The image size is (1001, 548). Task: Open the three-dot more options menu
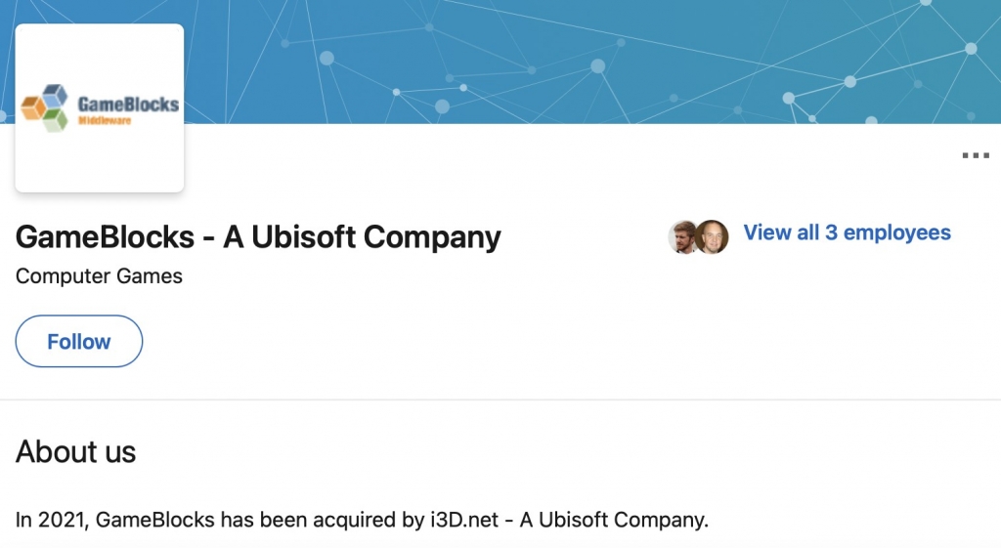coord(976,155)
